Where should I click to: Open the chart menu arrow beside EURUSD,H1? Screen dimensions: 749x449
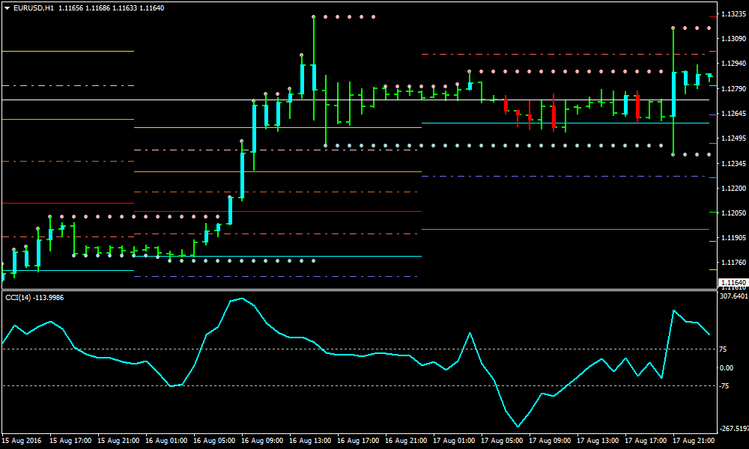pyautogui.click(x=7, y=7)
